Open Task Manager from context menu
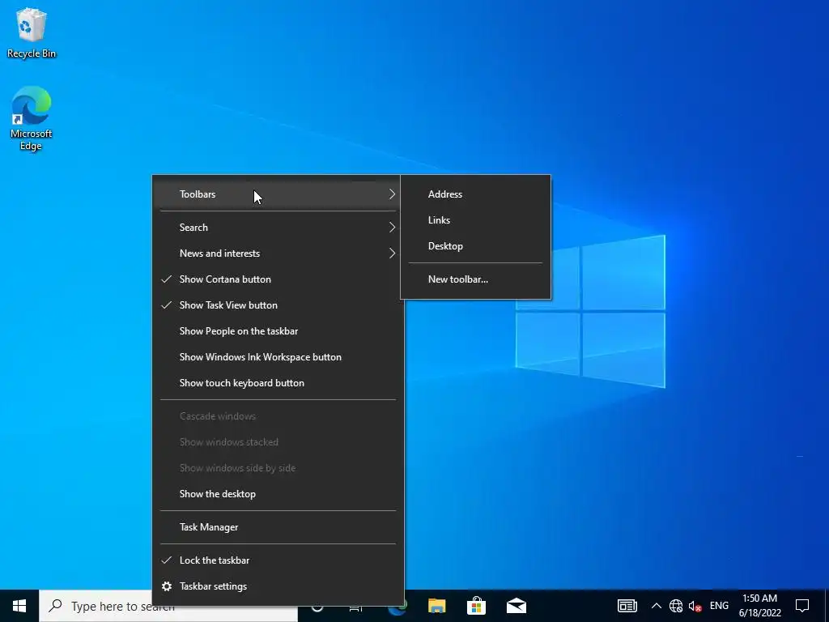829x622 pixels. [278, 527]
